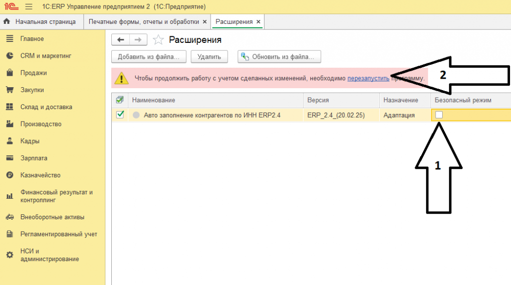
Task: Click the Кадры section label
Action: click(29, 141)
